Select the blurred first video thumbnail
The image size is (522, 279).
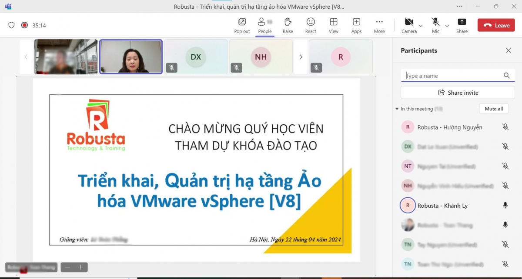(x=66, y=57)
